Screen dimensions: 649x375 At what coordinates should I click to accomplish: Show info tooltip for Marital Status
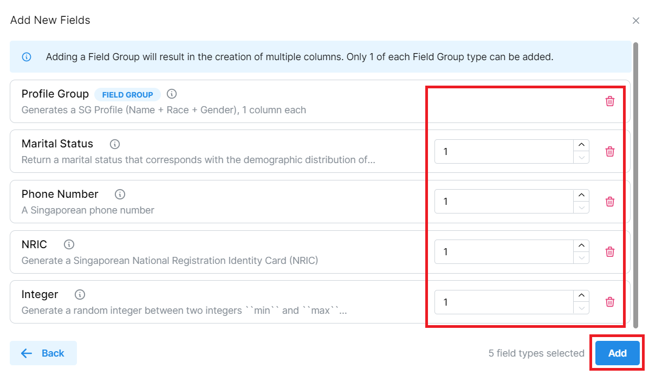pos(115,144)
